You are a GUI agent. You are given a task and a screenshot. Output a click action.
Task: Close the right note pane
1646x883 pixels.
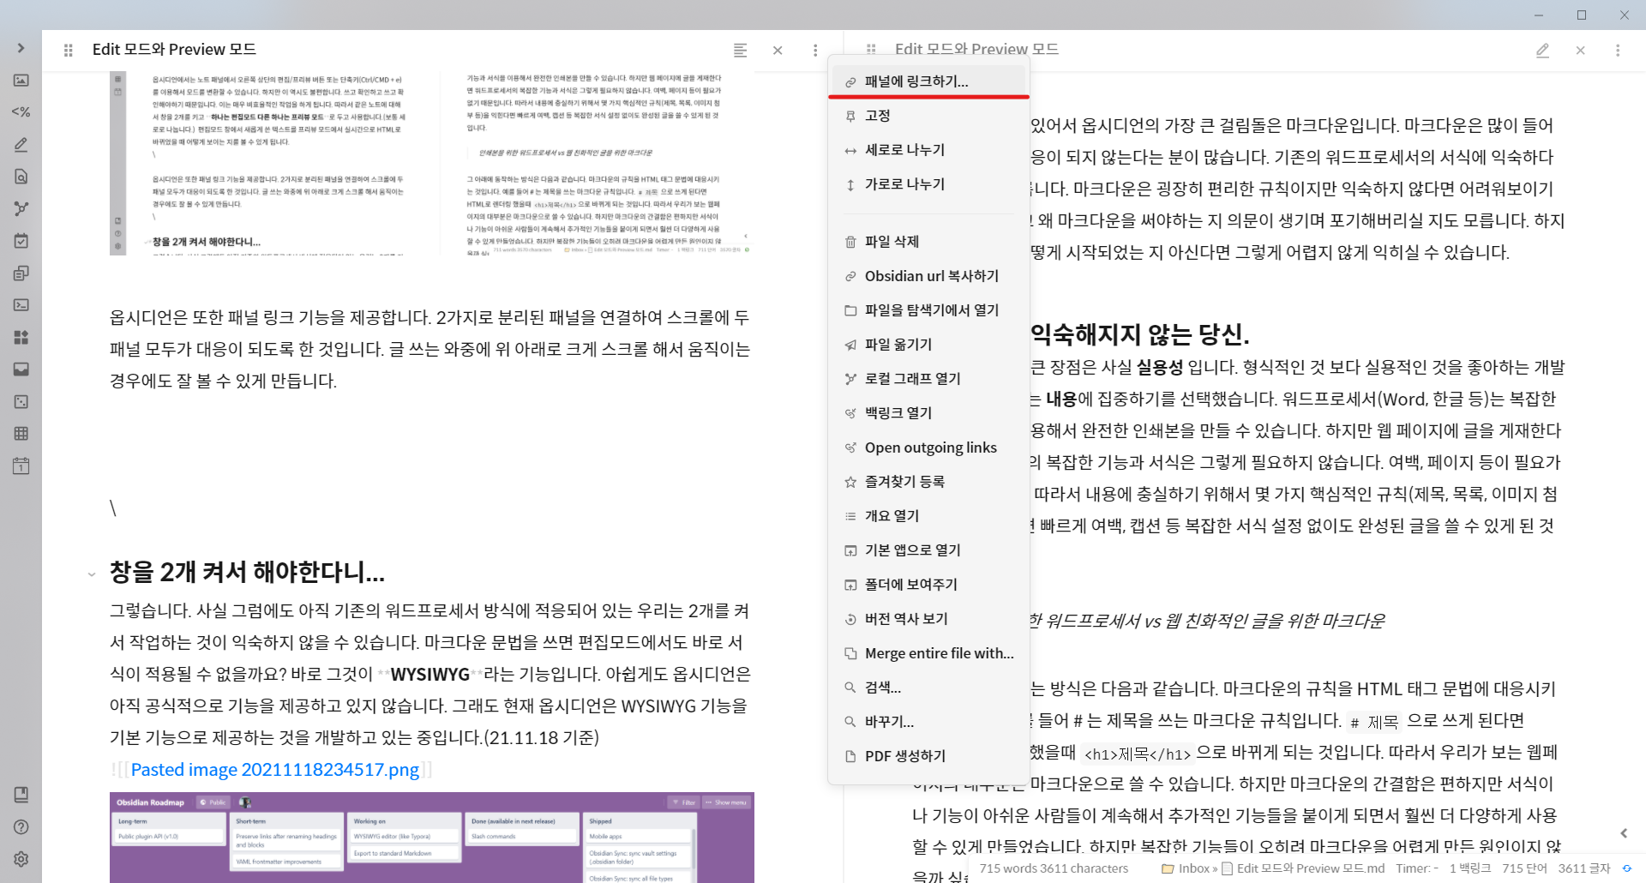[1580, 51]
